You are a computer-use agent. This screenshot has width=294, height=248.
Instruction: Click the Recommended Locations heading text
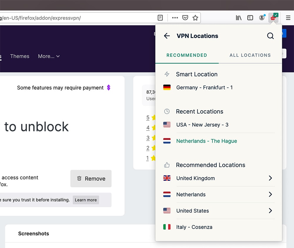(x=211, y=165)
